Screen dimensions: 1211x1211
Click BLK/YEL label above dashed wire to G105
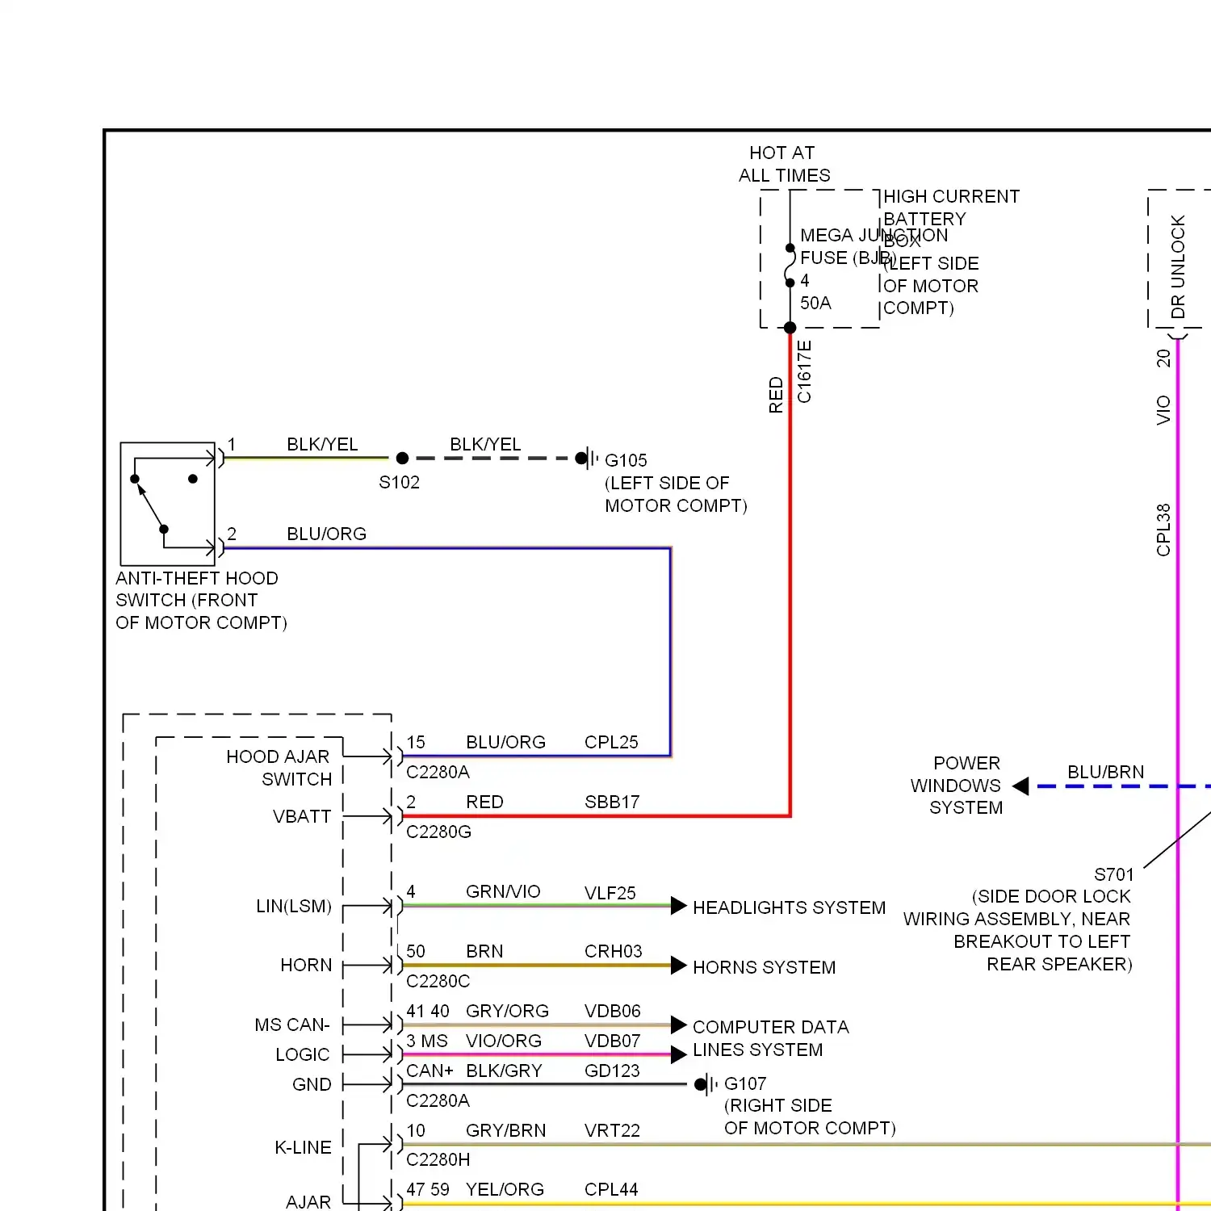click(485, 444)
